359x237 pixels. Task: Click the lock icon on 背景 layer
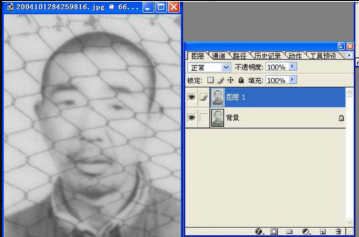pos(341,118)
